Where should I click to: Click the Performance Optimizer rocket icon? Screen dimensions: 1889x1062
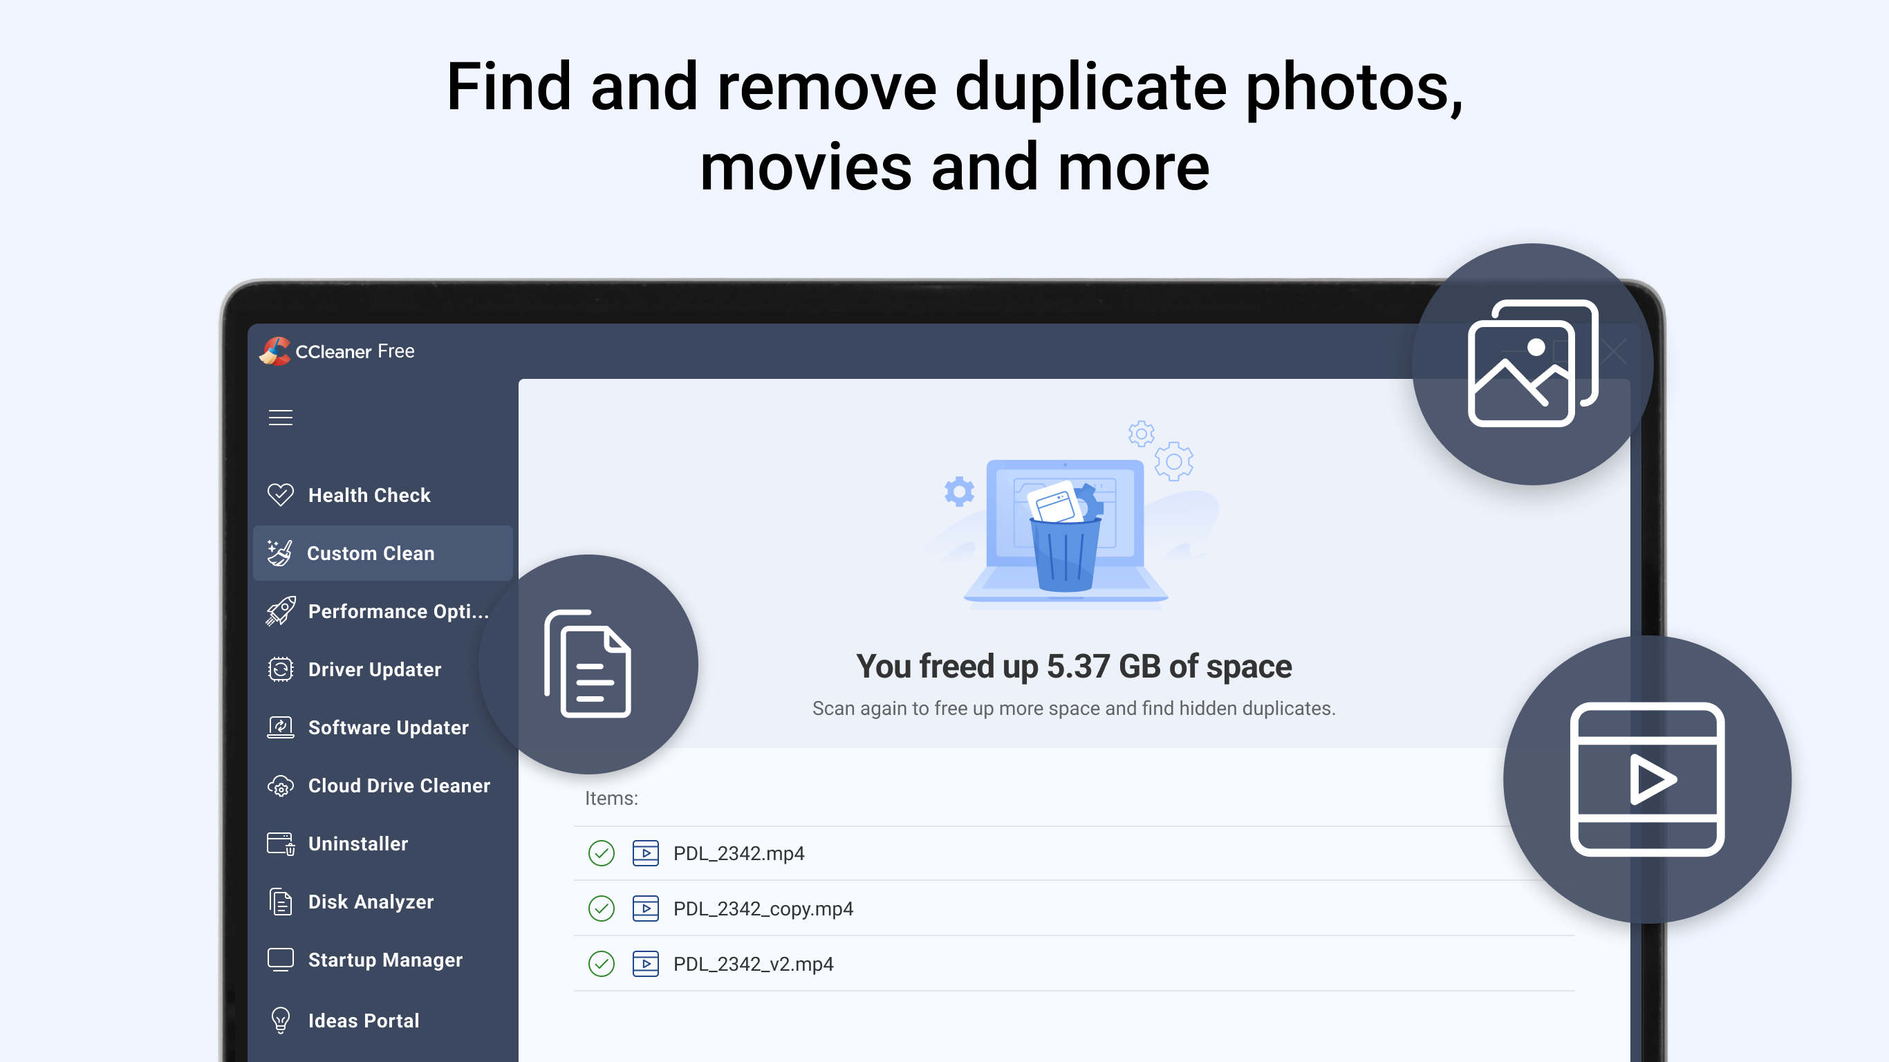coord(281,611)
